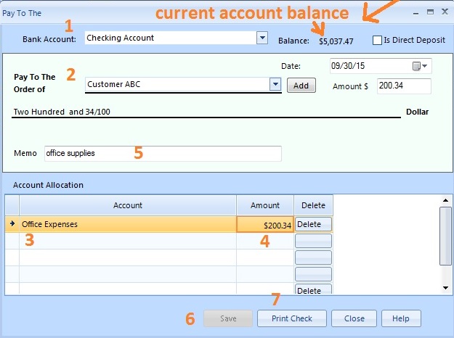Open the Pay To The Order of dropdown arrow
Image resolution: width=454 pixels, height=338 pixels.
pyautogui.click(x=275, y=85)
